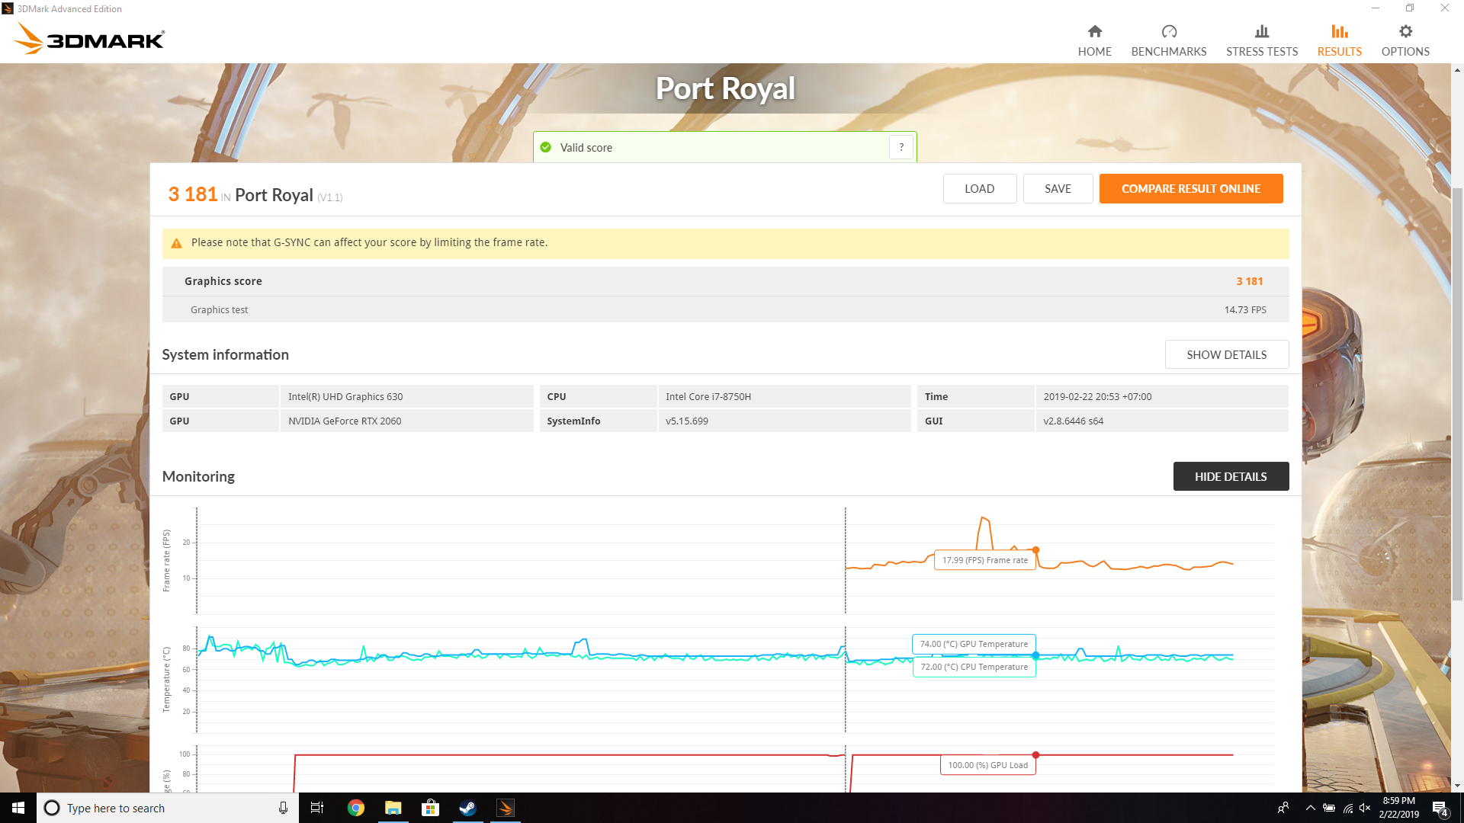Select the RESULTS tab
Screen dimensions: 1464x823
pos(1340,40)
